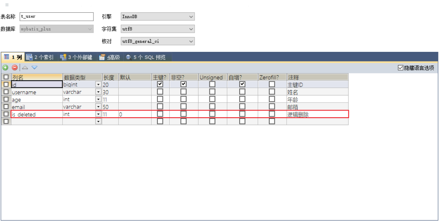This screenshot has height=221, width=439.
Task: Select the row checkbox for is_deleted
Action: click(x=6, y=114)
